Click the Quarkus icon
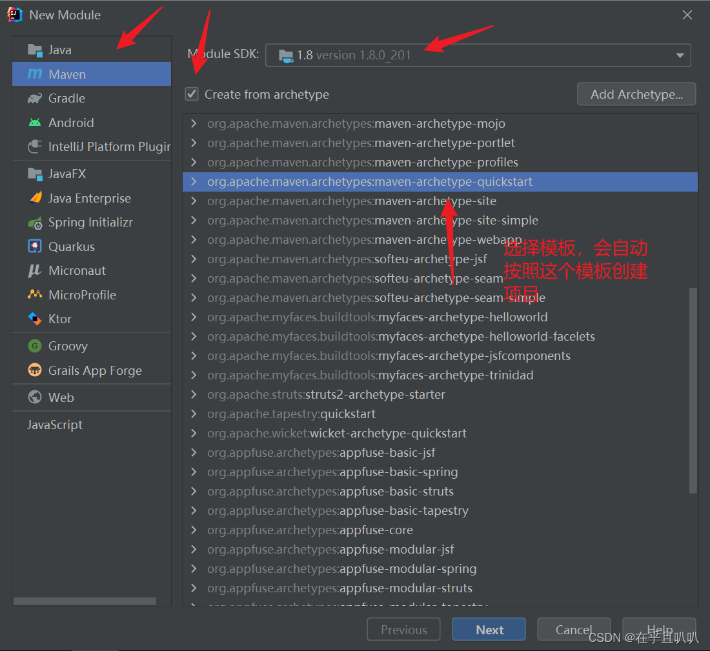The height and width of the screenshot is (651, 710). (x=35, y=246)
